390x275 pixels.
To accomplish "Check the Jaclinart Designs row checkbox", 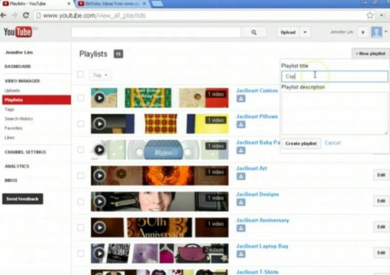I will pyautogui.click(x=81, y=202).
